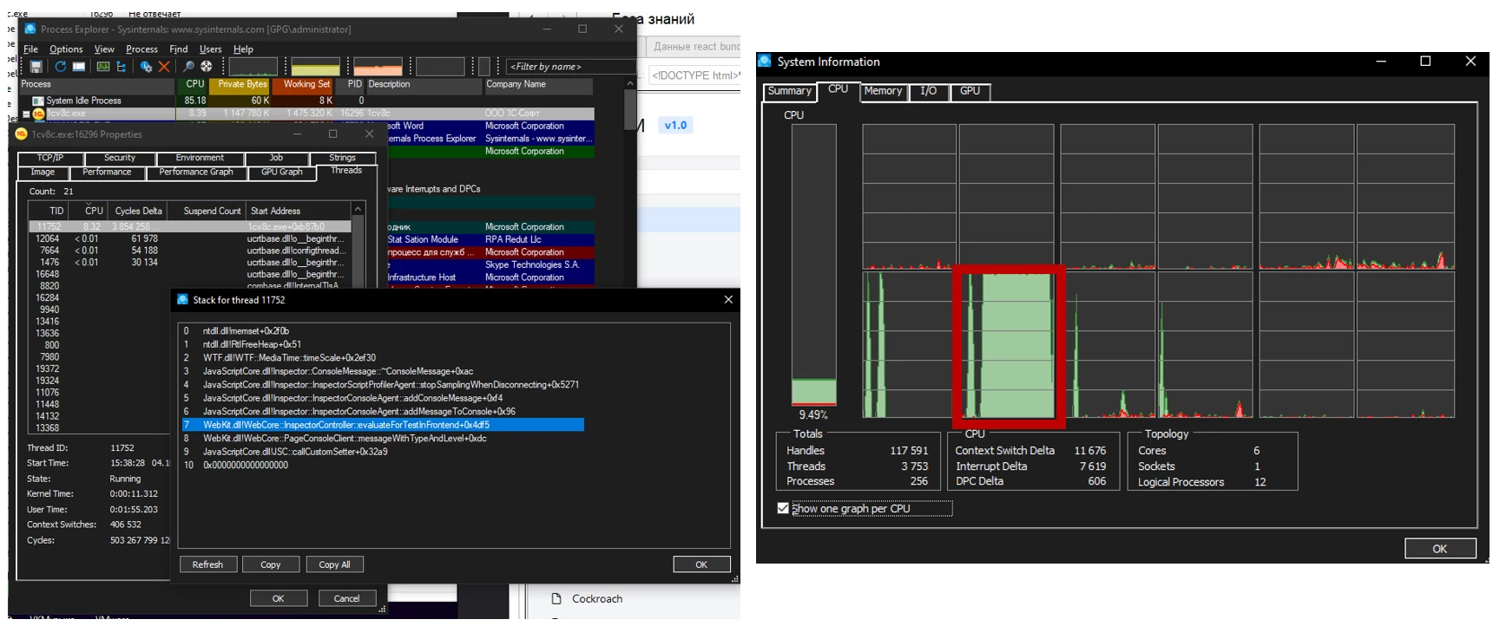Screen dimensions: 1493x626
Task: Click the Find handle magnifier icon
Action: (188, 67)
